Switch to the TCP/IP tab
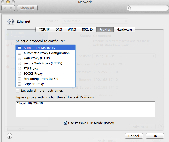The image size is (169, 142). [x=44, y=30]
